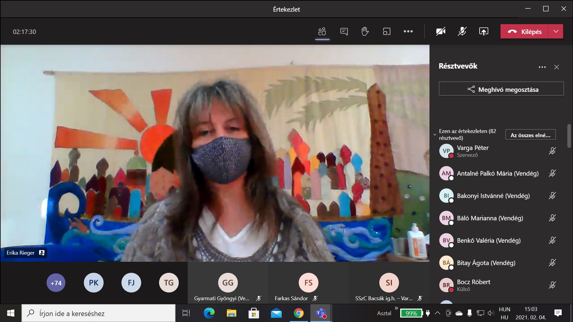Open the more actions ellipsis in toolbar
Image resolution: width=573 pixels, height=322 pixels.
[408, 32]
